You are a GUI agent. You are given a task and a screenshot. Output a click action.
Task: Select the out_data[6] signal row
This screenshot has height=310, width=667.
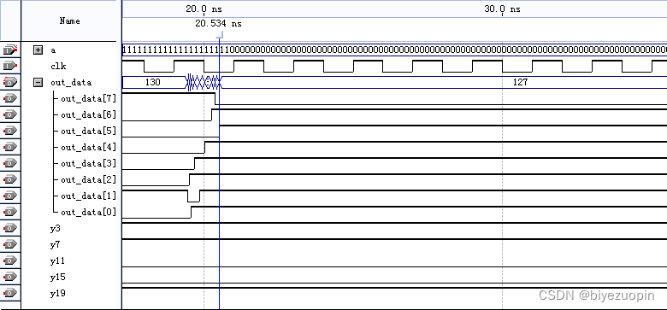[88, 114]
